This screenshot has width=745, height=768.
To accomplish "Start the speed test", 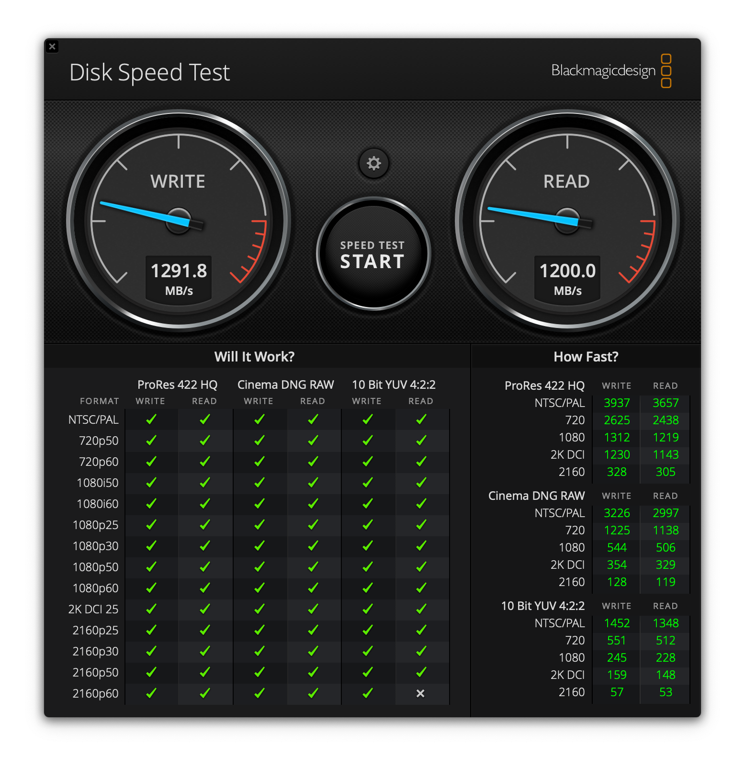I will tap(373, 254).
